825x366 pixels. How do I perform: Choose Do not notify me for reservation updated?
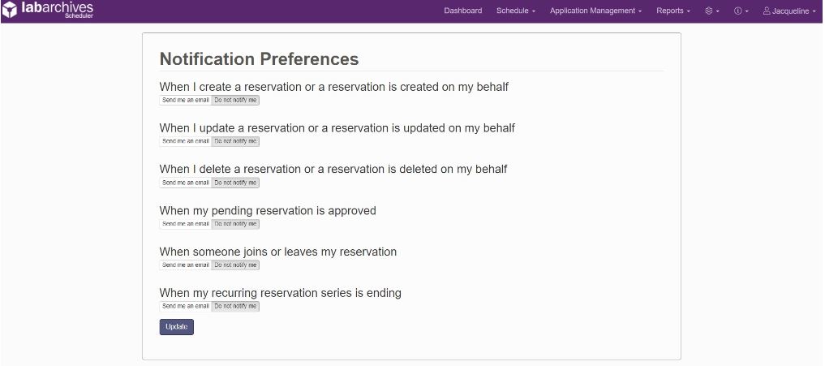[235, 141]
